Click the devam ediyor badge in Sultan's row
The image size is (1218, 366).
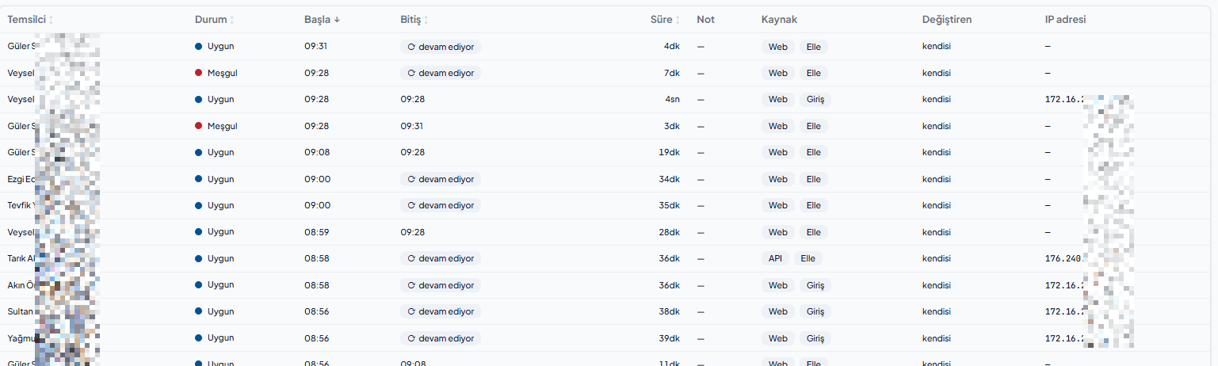[441, 312]
